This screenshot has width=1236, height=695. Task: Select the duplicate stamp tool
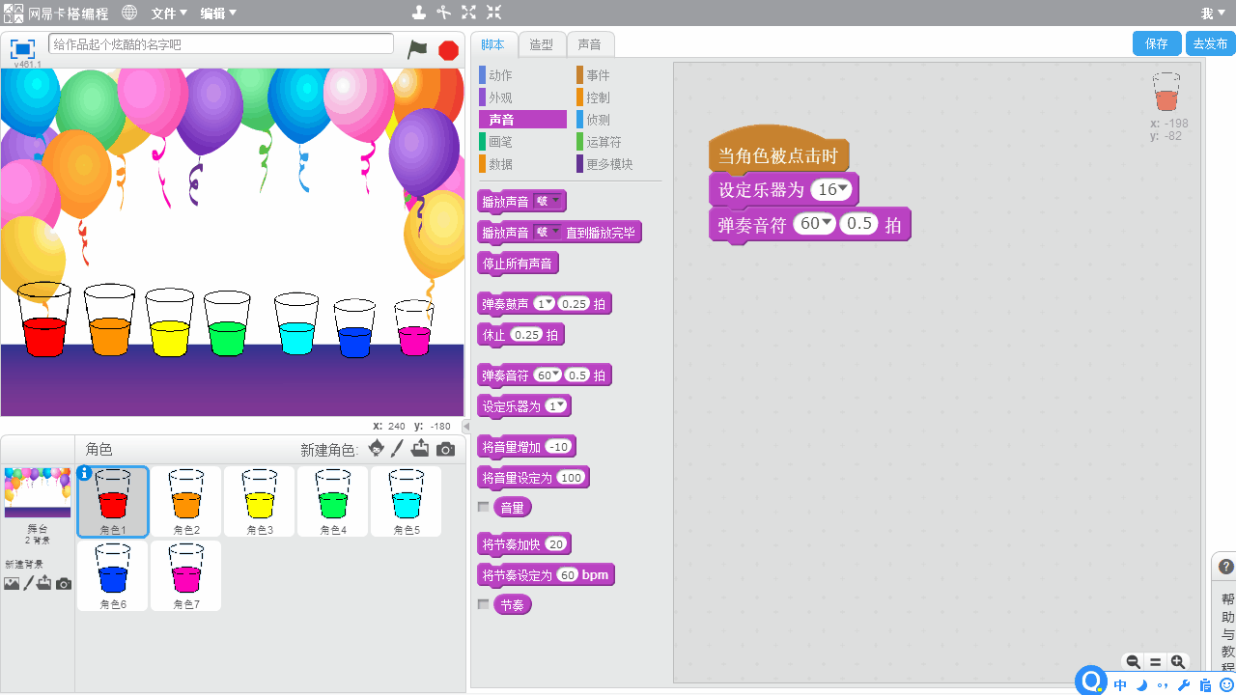point(418,13)
